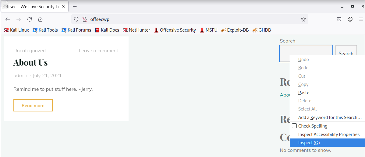Click the browser back arrow

(x=8, y=19)
